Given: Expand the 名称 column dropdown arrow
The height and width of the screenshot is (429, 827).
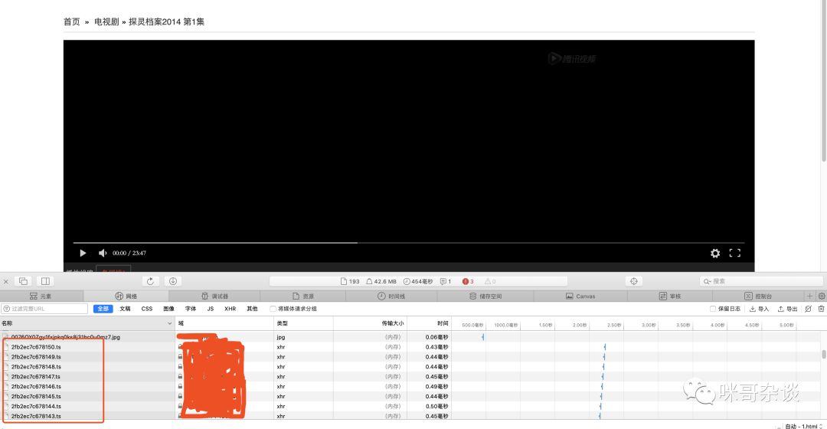Looking at the screenshot, I should click(169, 324).
